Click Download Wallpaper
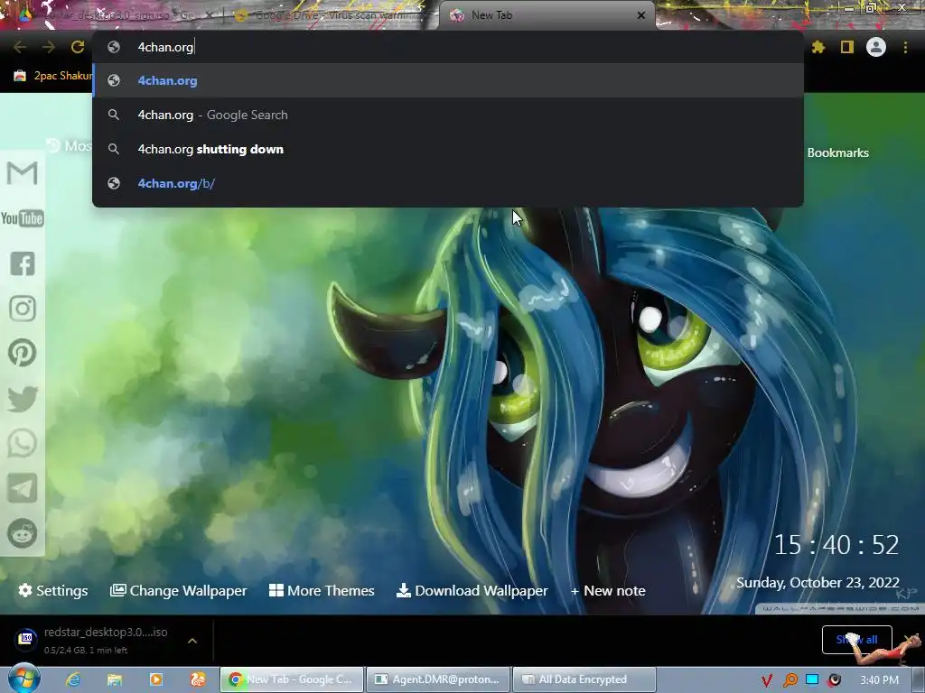 [x=472, y=590]
